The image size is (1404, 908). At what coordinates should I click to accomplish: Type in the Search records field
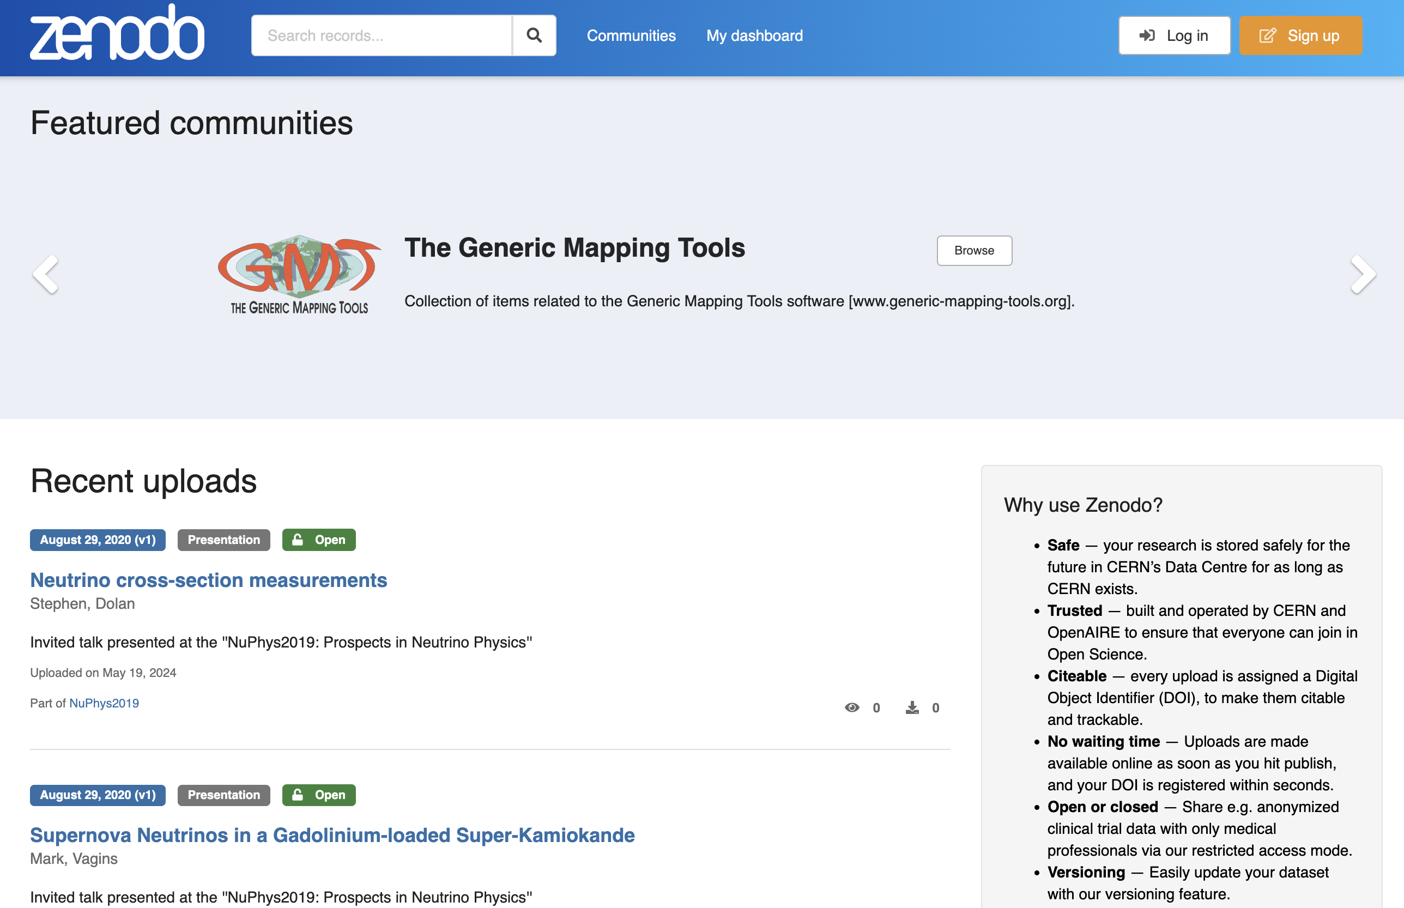click(x=382, y=35)
